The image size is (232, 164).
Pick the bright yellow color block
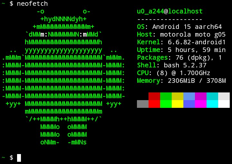[178, 104]
